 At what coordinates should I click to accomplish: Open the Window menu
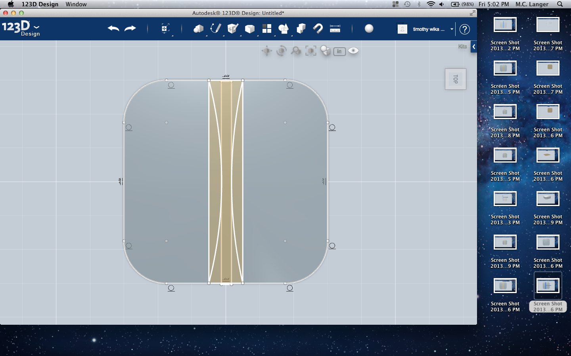[76, 4]
